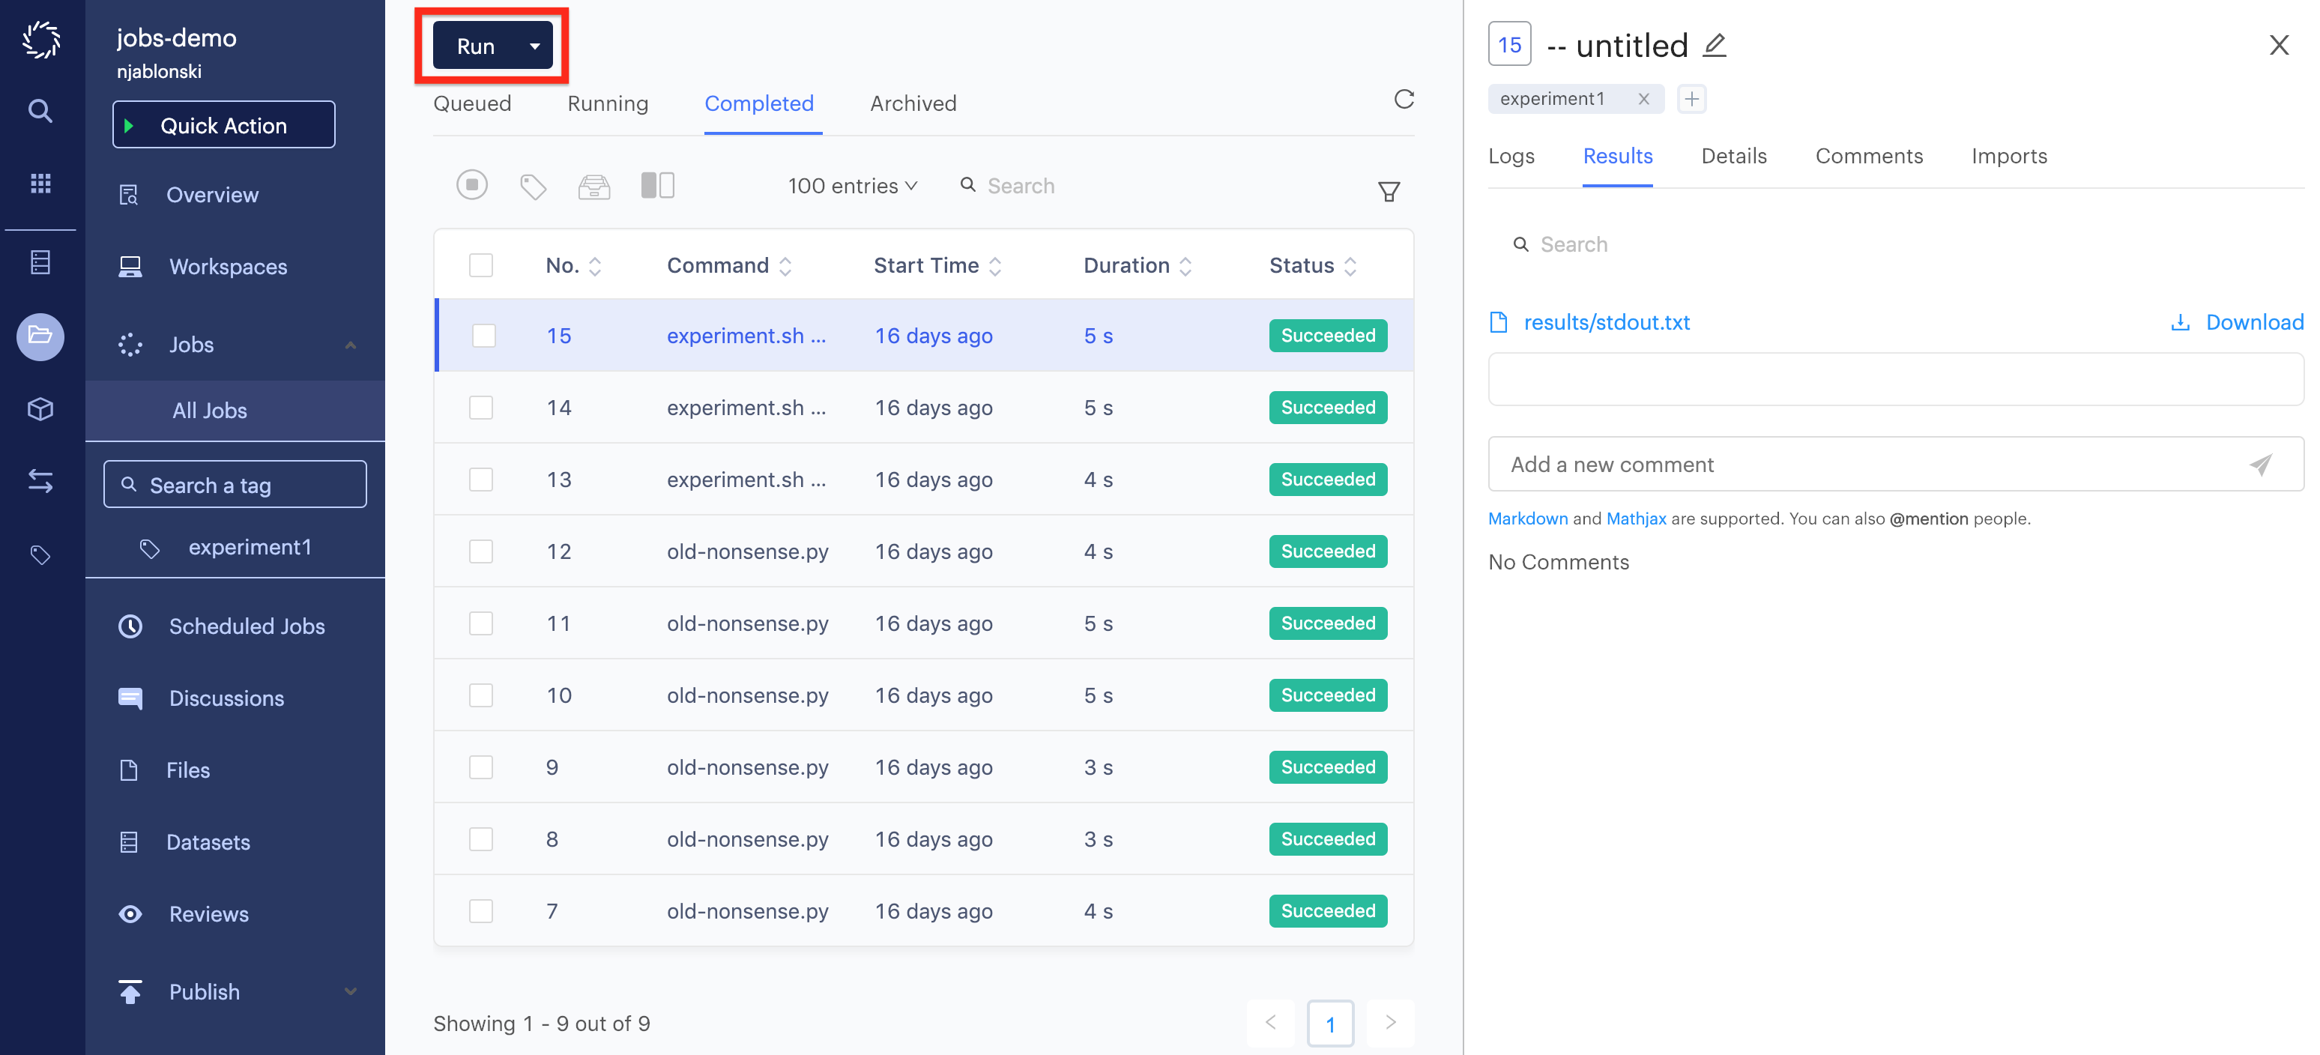Select the projects folder icon
Viewport: 2320px width, 1055px height.
40,336
